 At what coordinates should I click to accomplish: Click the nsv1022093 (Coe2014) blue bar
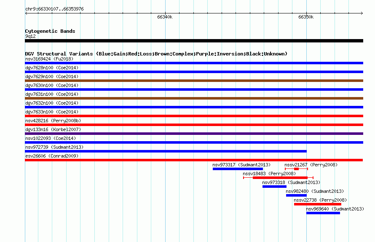pos(194,142)
